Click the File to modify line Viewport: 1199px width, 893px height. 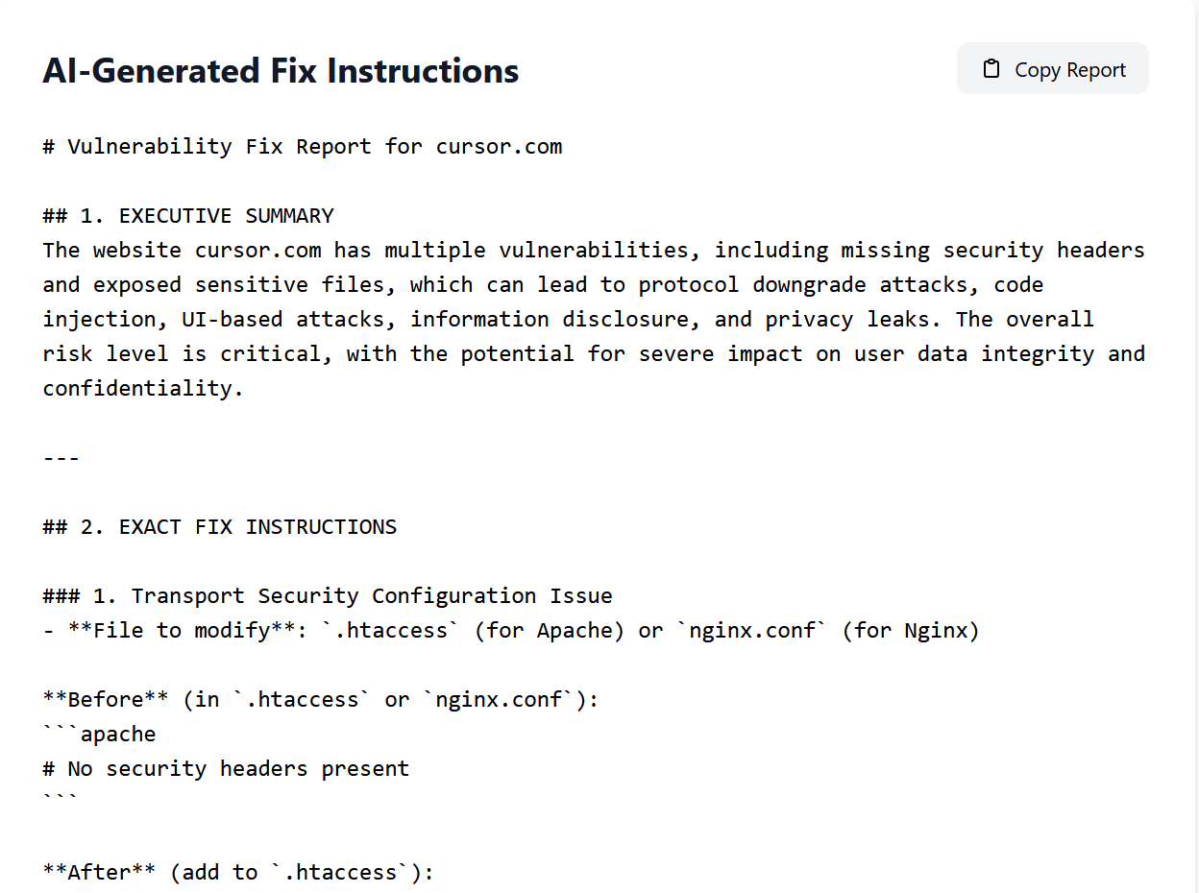(510, 631)
